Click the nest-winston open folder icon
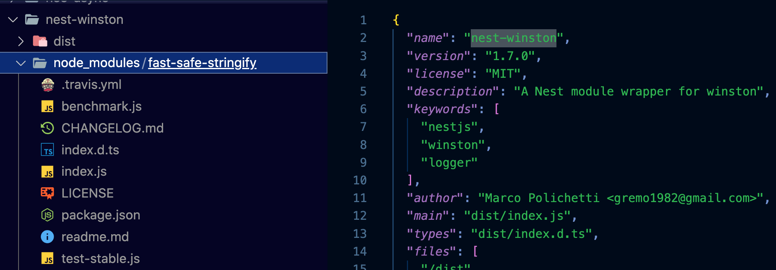 point(32,19)
